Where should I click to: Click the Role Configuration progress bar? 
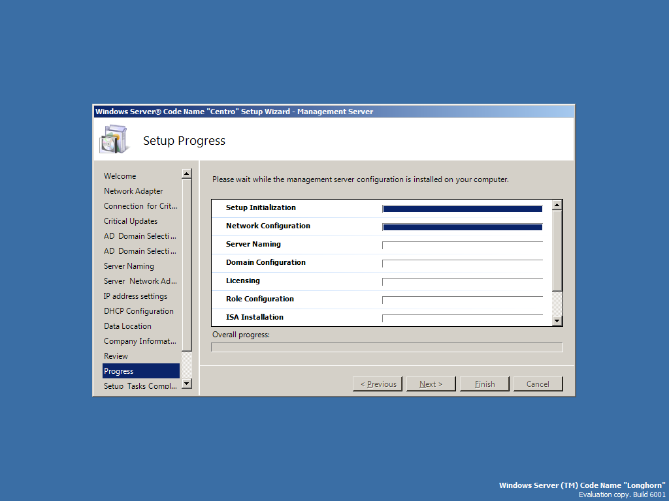point(463,300)
